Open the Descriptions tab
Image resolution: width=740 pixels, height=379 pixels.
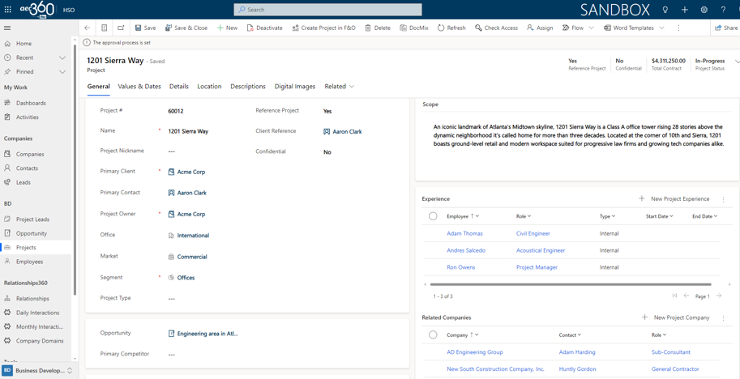(x=248, y=87)
